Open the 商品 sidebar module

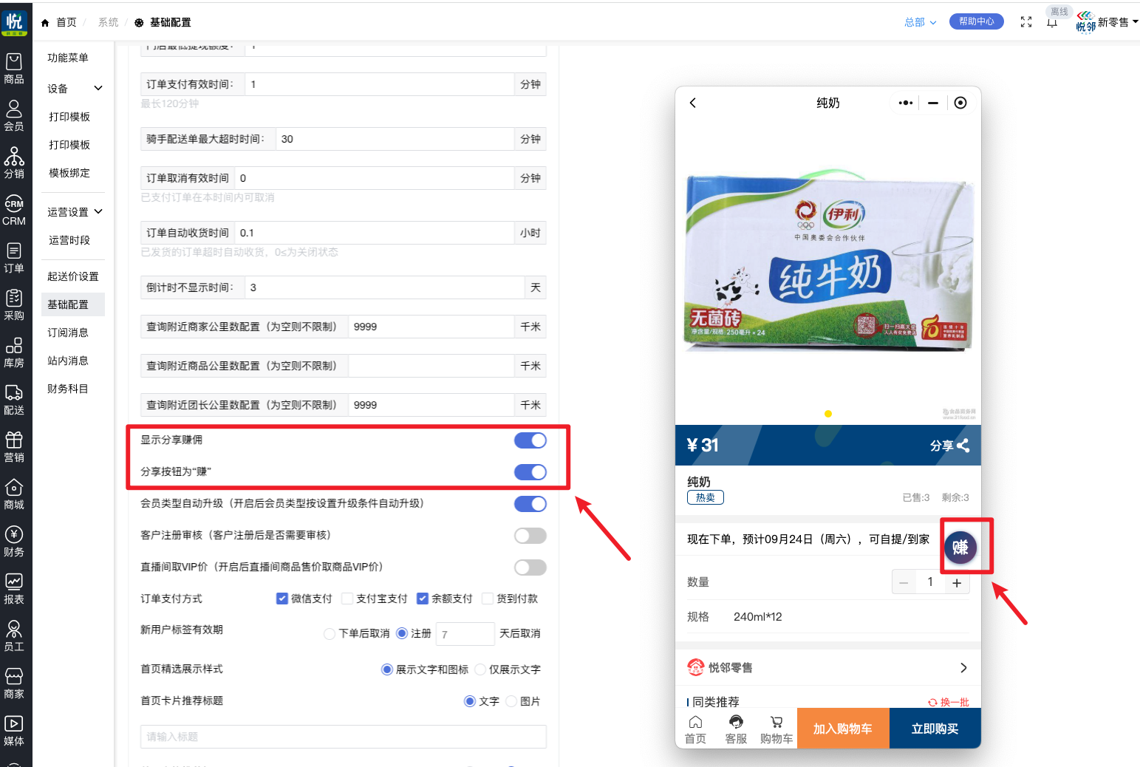14,69
